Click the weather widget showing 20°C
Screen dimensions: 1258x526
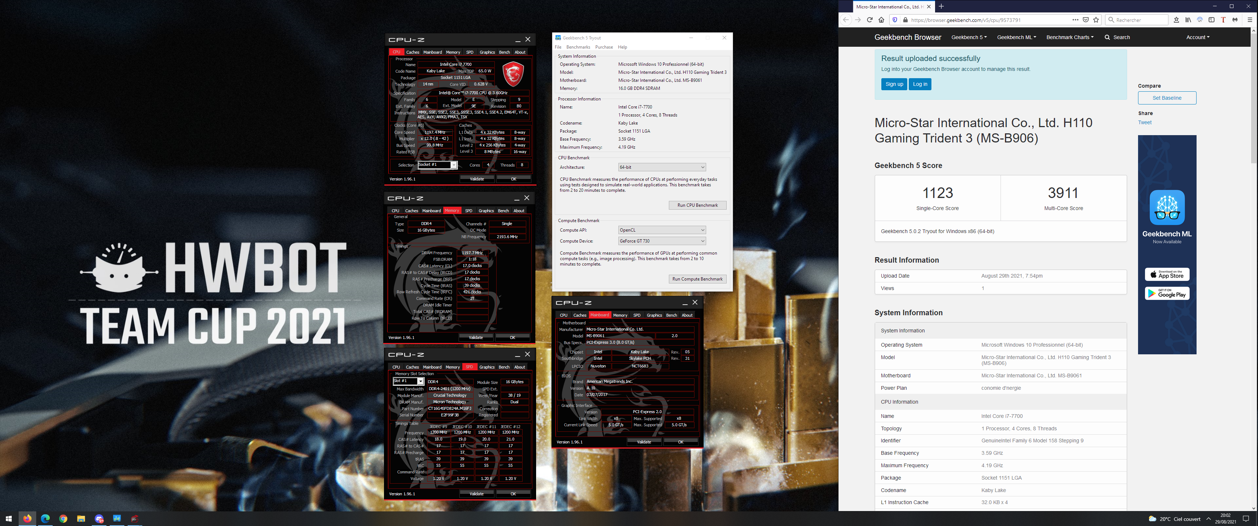coord(1174,519)
